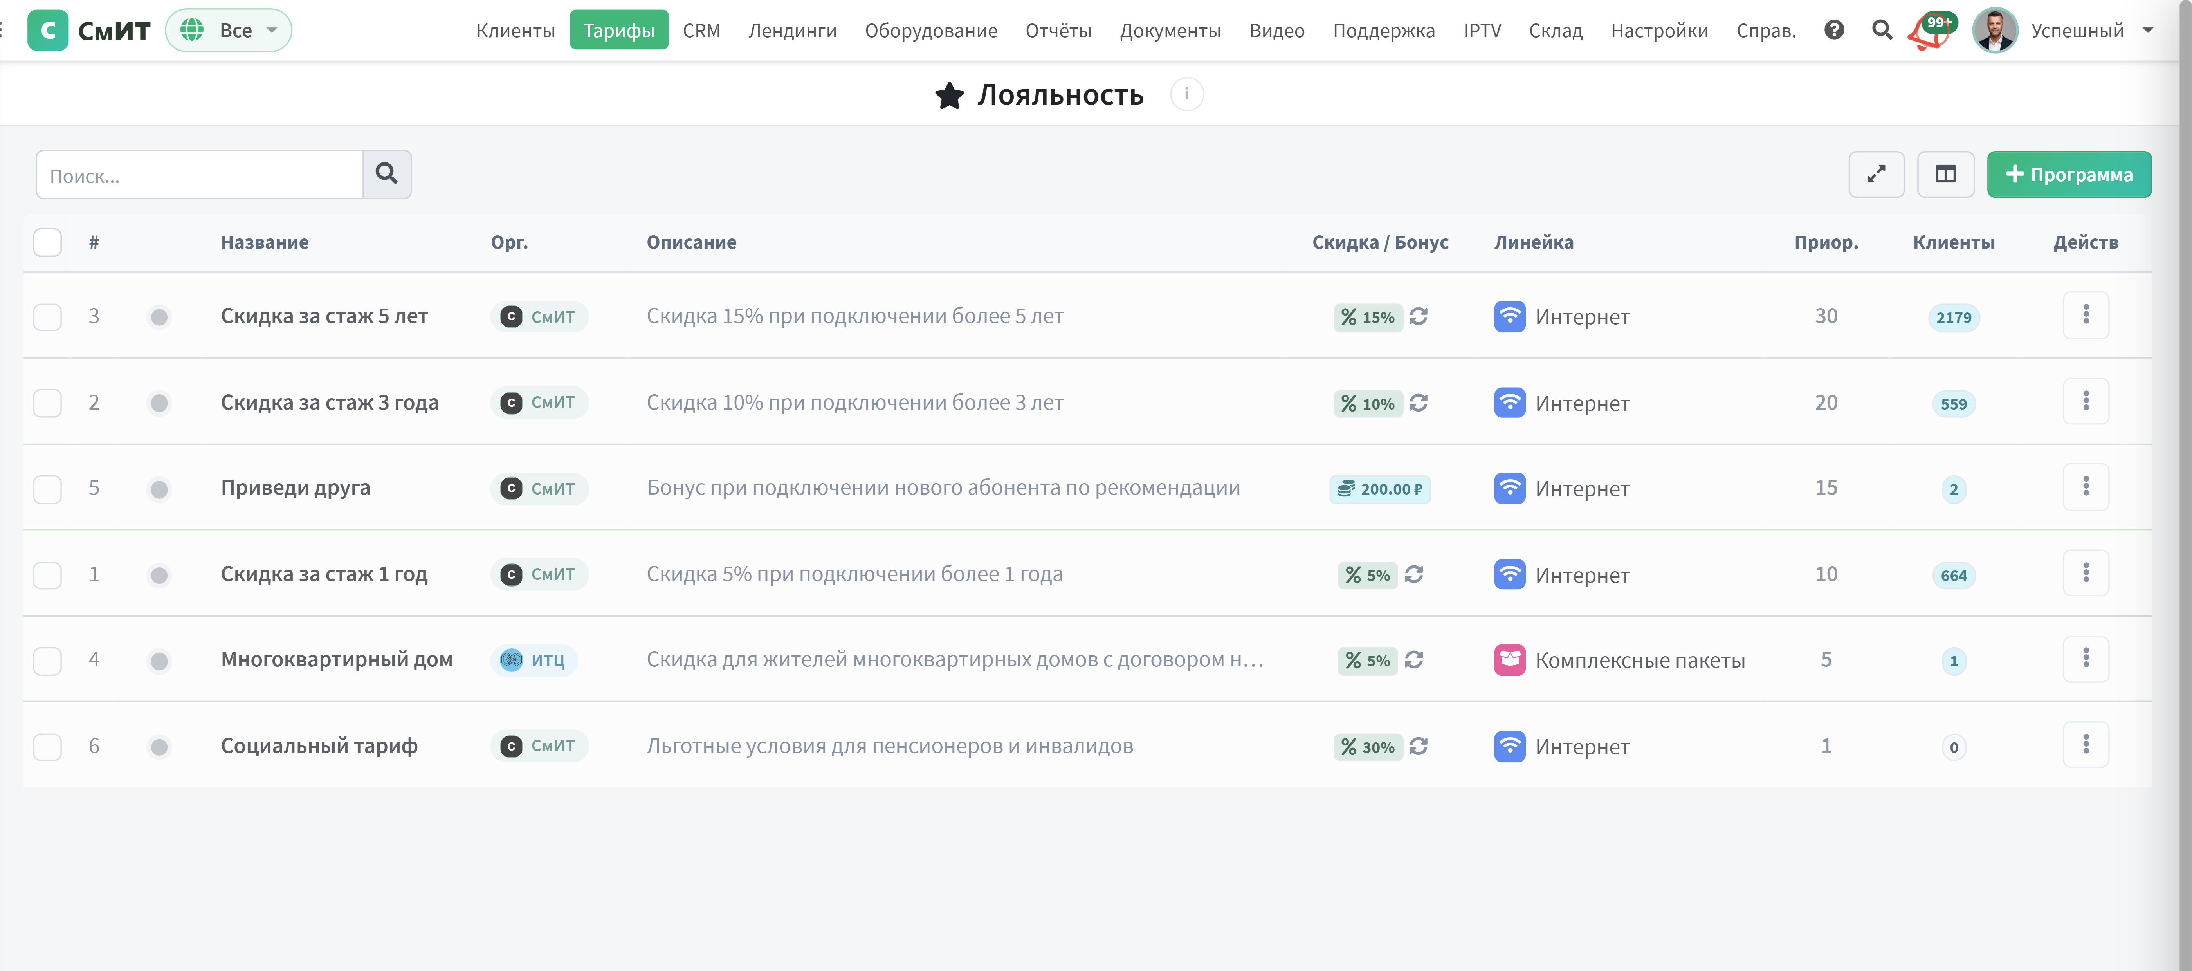
Task: Open the Приведи друга program
Action: pos(295,487)
